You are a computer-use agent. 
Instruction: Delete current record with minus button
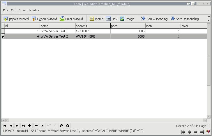pos(36,126)
